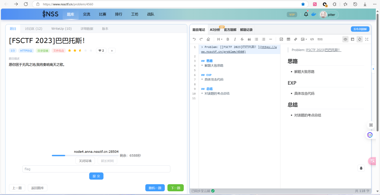Click the blue 提交 submit button
This screenshot has width=380, height=195.
[x=96, y=176]
